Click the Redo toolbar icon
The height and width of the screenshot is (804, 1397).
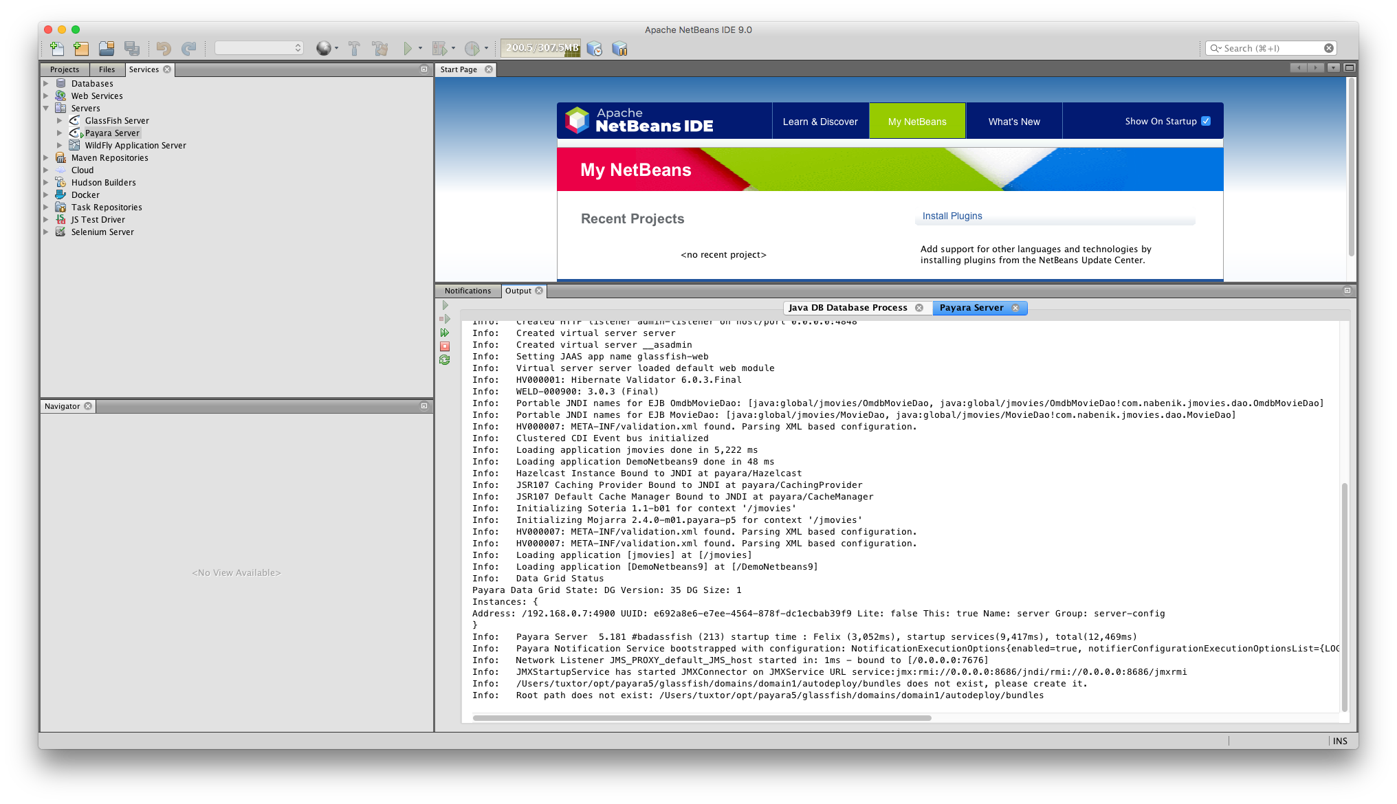[188, 47]
